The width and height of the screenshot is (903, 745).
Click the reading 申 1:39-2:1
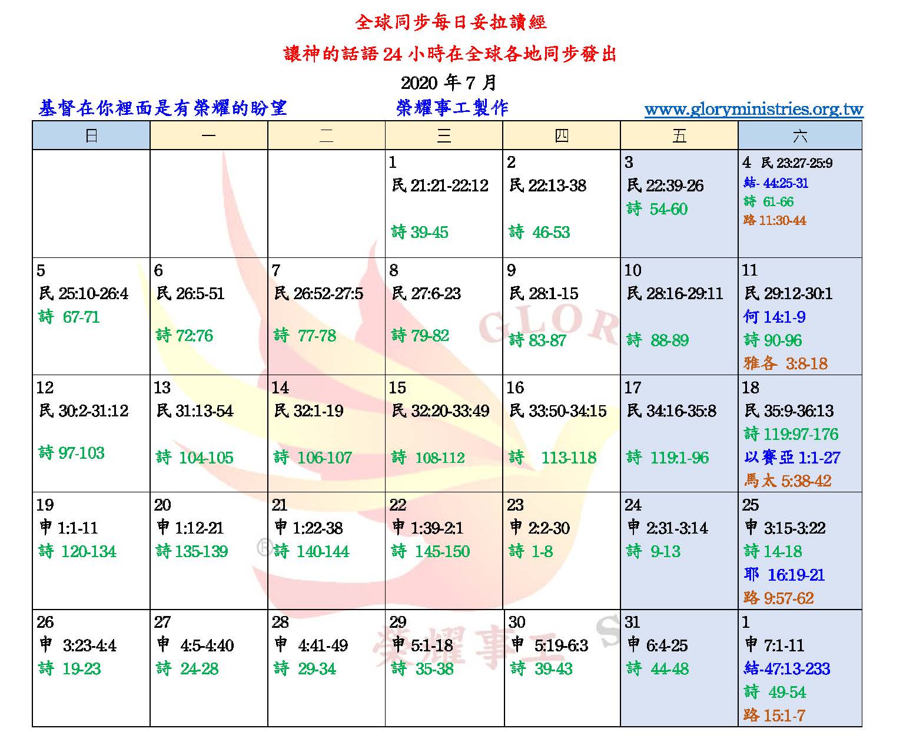(427, 528)
